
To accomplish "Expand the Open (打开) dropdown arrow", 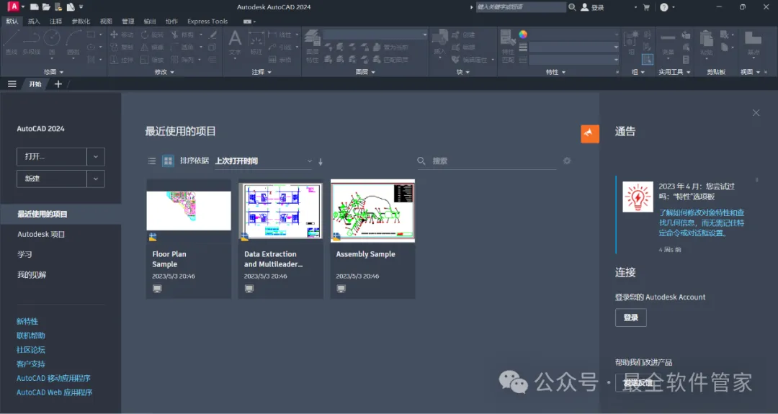I will 96,157.
